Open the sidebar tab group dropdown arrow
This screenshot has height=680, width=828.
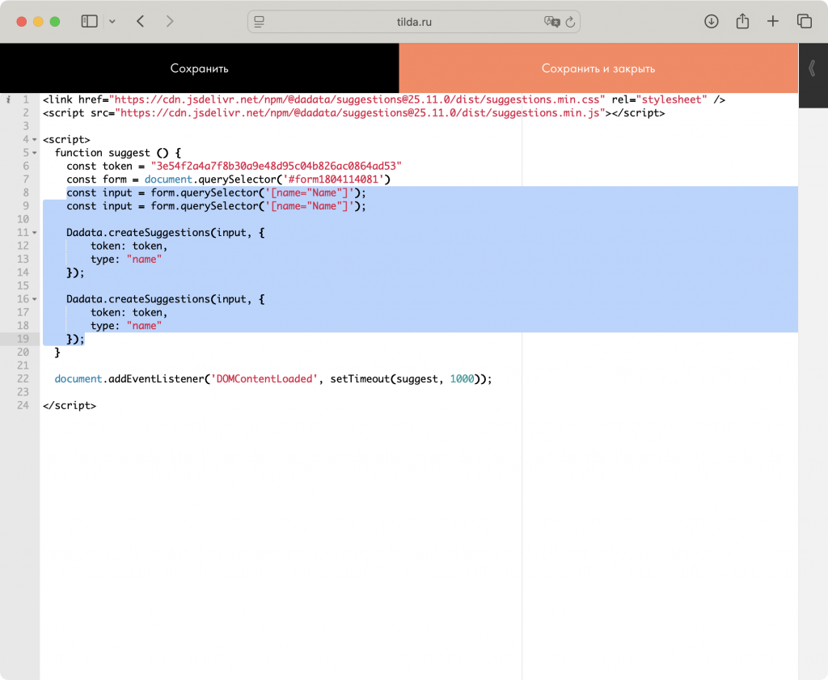[112, 22]
